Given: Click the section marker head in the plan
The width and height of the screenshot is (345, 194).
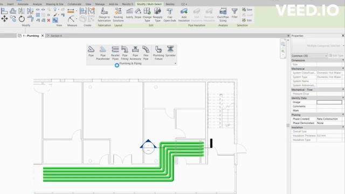Looking at the screenshot, I should tap(148, 147).
